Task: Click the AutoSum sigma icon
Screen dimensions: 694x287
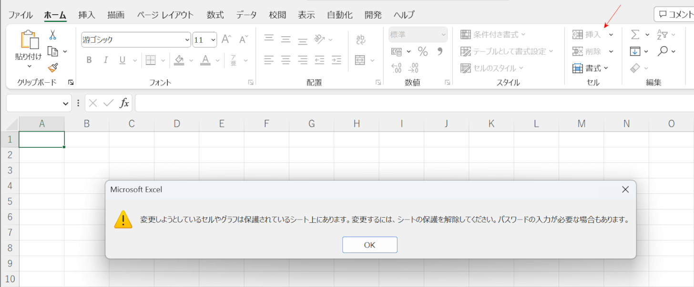Action: tap(635, 35)
